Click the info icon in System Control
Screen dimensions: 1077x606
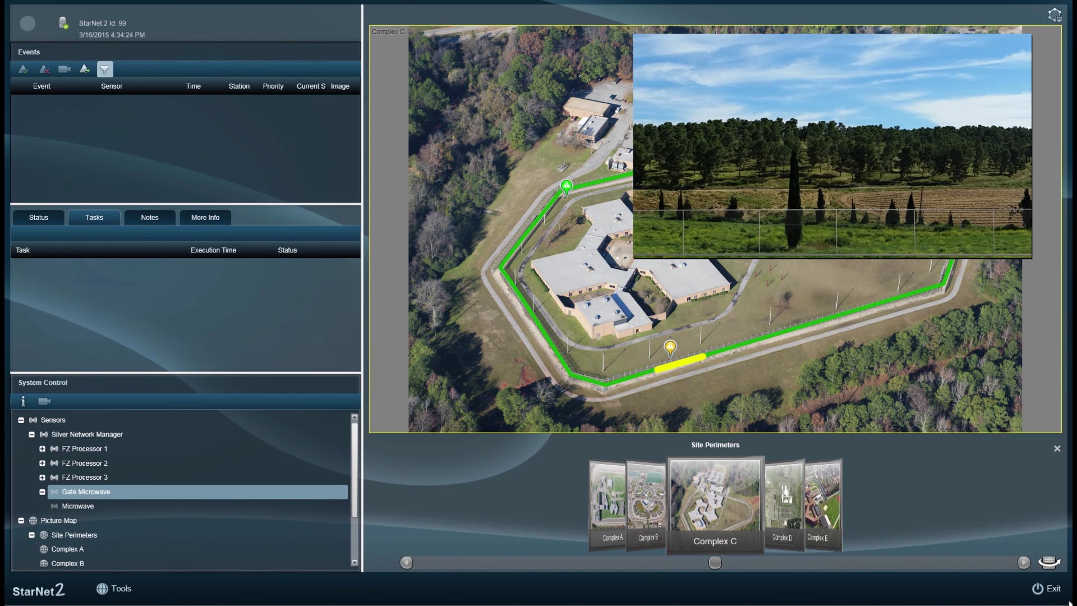(x=23, y=401)
